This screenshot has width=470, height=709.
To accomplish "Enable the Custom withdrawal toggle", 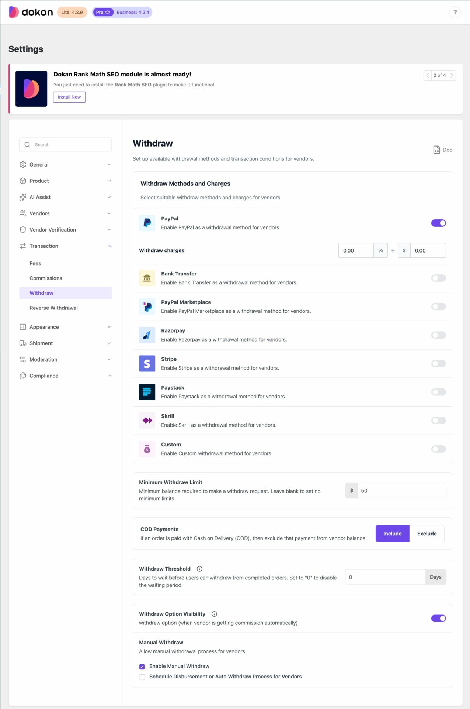I will (x=438, y=449).
